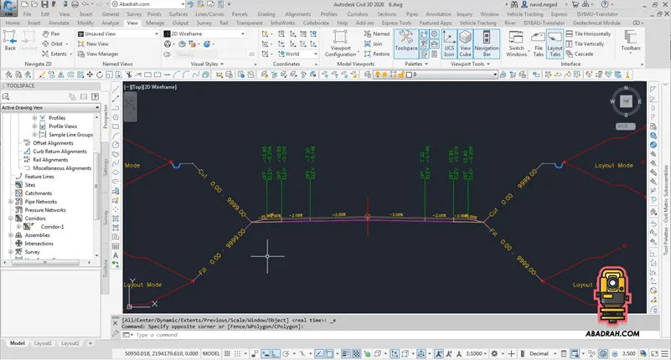This screenshot has width=671, height=360.
Task: Click the ViewCube compass in the viewport
Action: pos(626,102)
